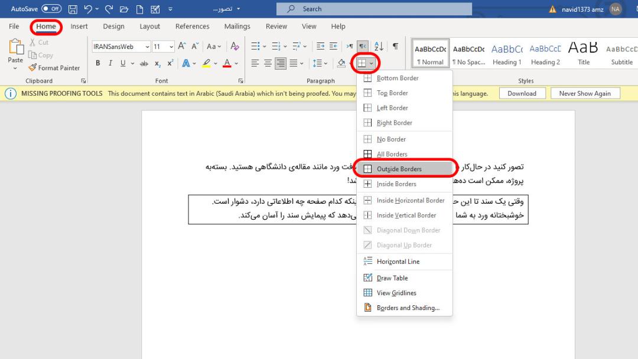Screen dimensions: 638x359
Task: Increase font size with grow icon
Action: pyautogui.click(x=182, y=46)
